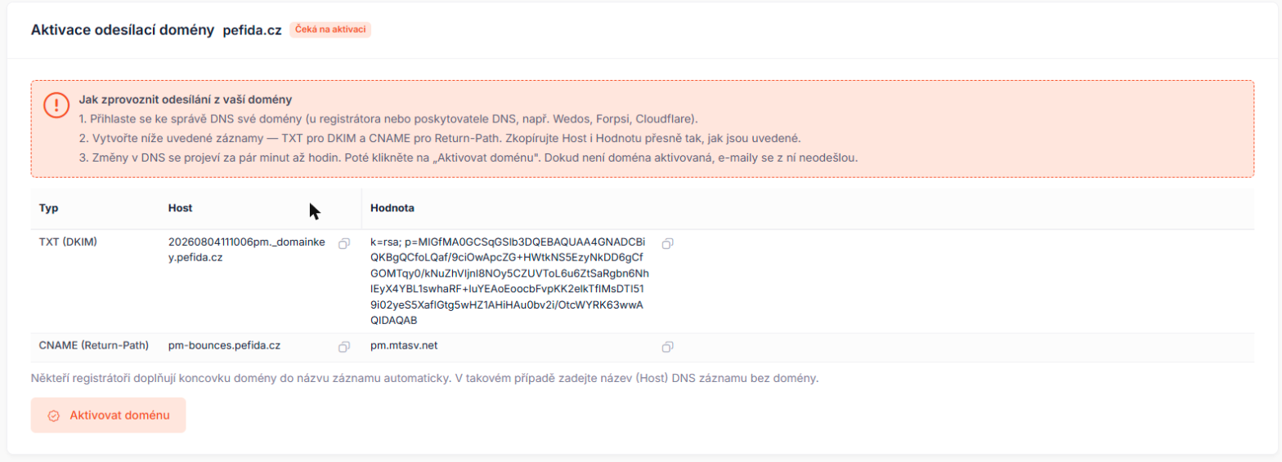Click the DKIM public key value text
Screen dimensions: 1282x462
pos(509,282)
